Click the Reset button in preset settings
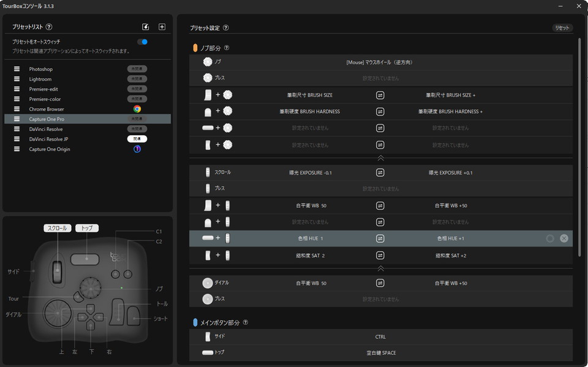Screen dimensions: 588x367 pyautogui.click(x=562, y=28)
